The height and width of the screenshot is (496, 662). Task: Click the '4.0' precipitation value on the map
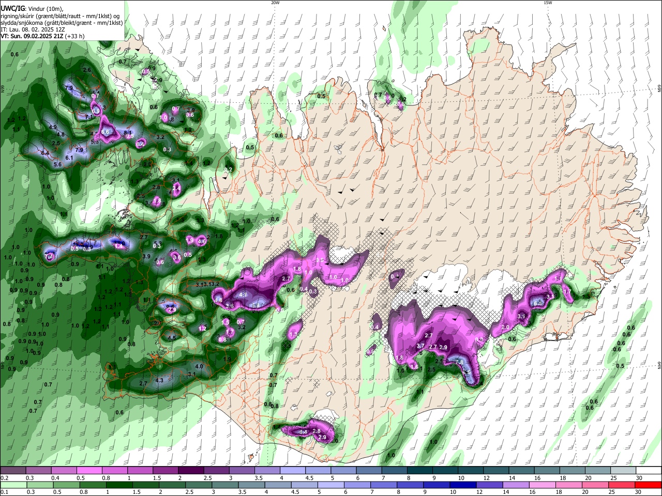[x=199, y=366]
